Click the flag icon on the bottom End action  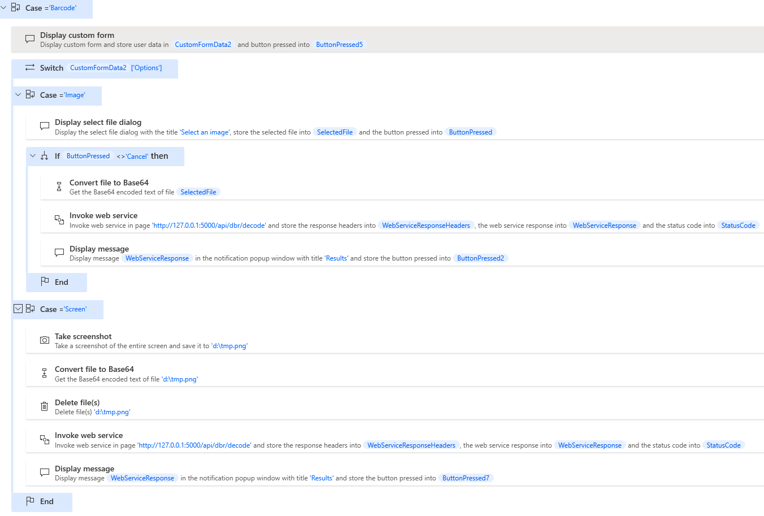30,501
